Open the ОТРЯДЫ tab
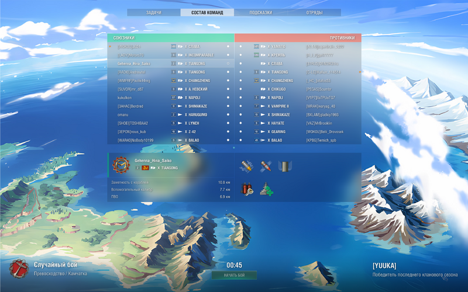Viewport: 468px width, 292px height. pyautogui.click(x=314, y=12)
